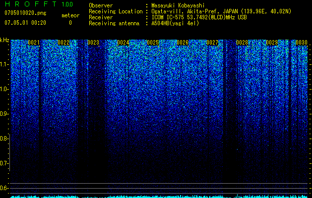The image size is (312, 198).
Task: Click the 0.9 kHz axis tick label
Action: coord(4,114)
